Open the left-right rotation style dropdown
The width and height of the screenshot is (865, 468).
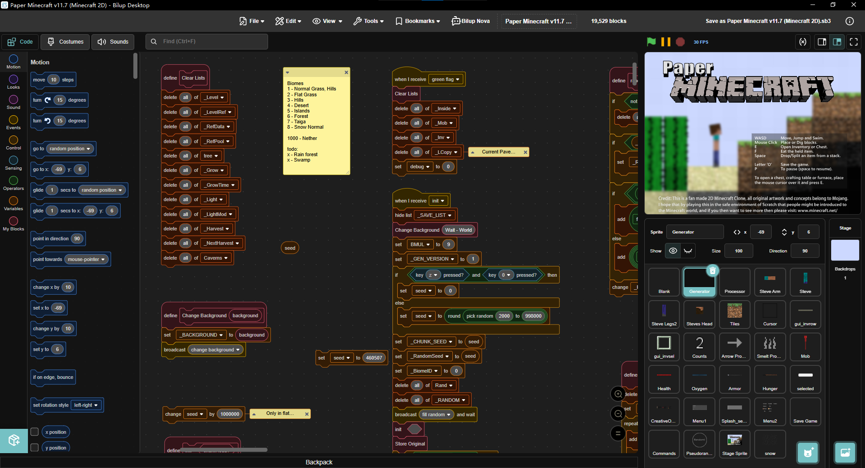coord(86,405)
